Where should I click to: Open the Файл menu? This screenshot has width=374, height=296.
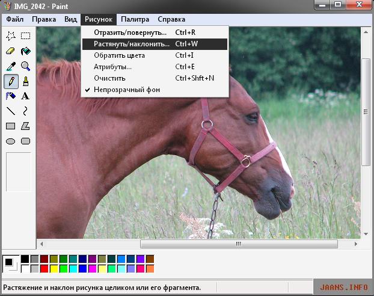click(15, 19)
